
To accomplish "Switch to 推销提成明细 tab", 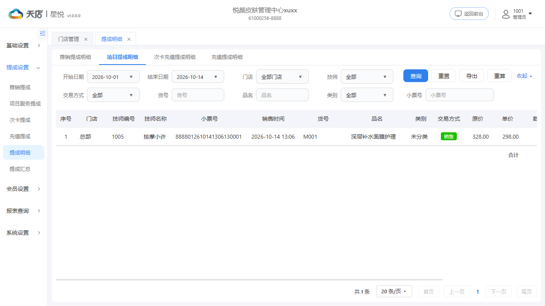I will [x=75, y=57].
